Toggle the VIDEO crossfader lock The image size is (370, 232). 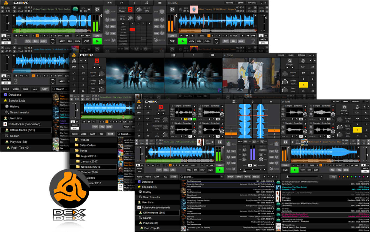pyautogui.click(x=250, y=165)
